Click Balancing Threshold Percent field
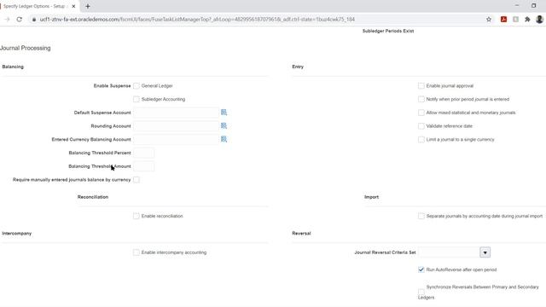The height and width of the screenshot is (307, 546). pyautogui.click(x=144, y=153)
